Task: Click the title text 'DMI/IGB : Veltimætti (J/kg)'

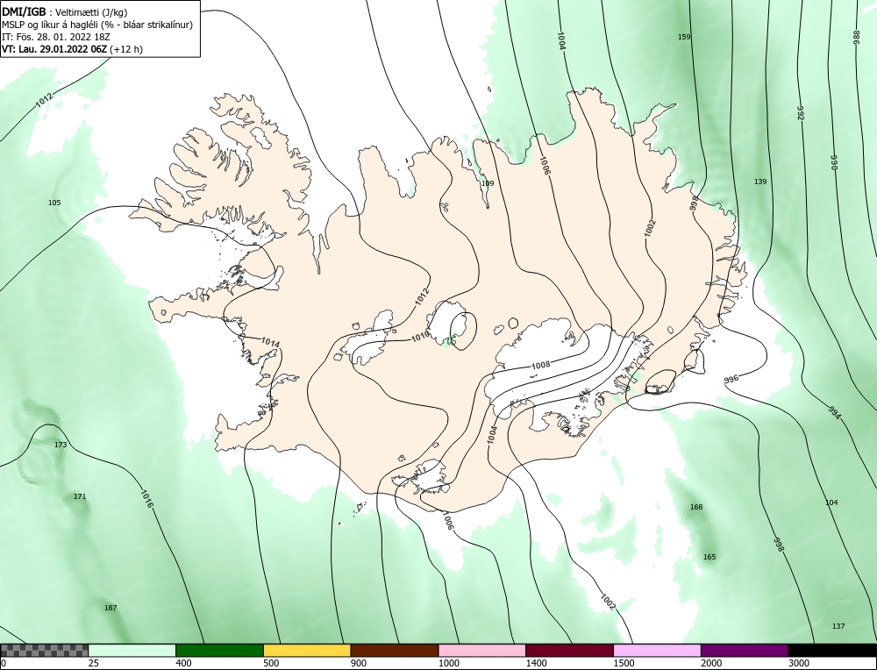Action: click(65, 12)
